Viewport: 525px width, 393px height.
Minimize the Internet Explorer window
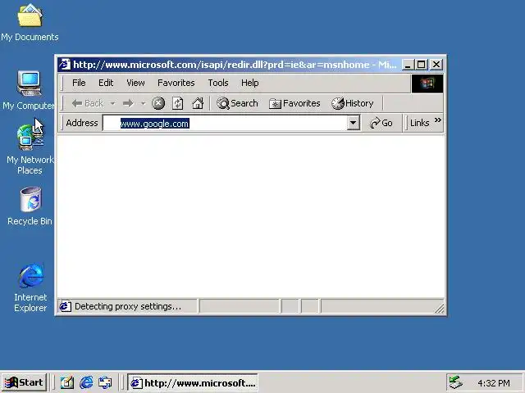point(407,64)
